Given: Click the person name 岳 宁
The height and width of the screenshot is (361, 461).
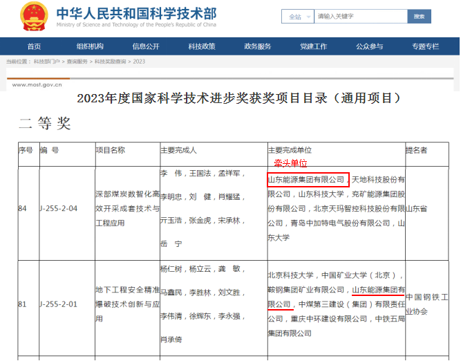Looking at the screenshot, I should pos(171,244).
